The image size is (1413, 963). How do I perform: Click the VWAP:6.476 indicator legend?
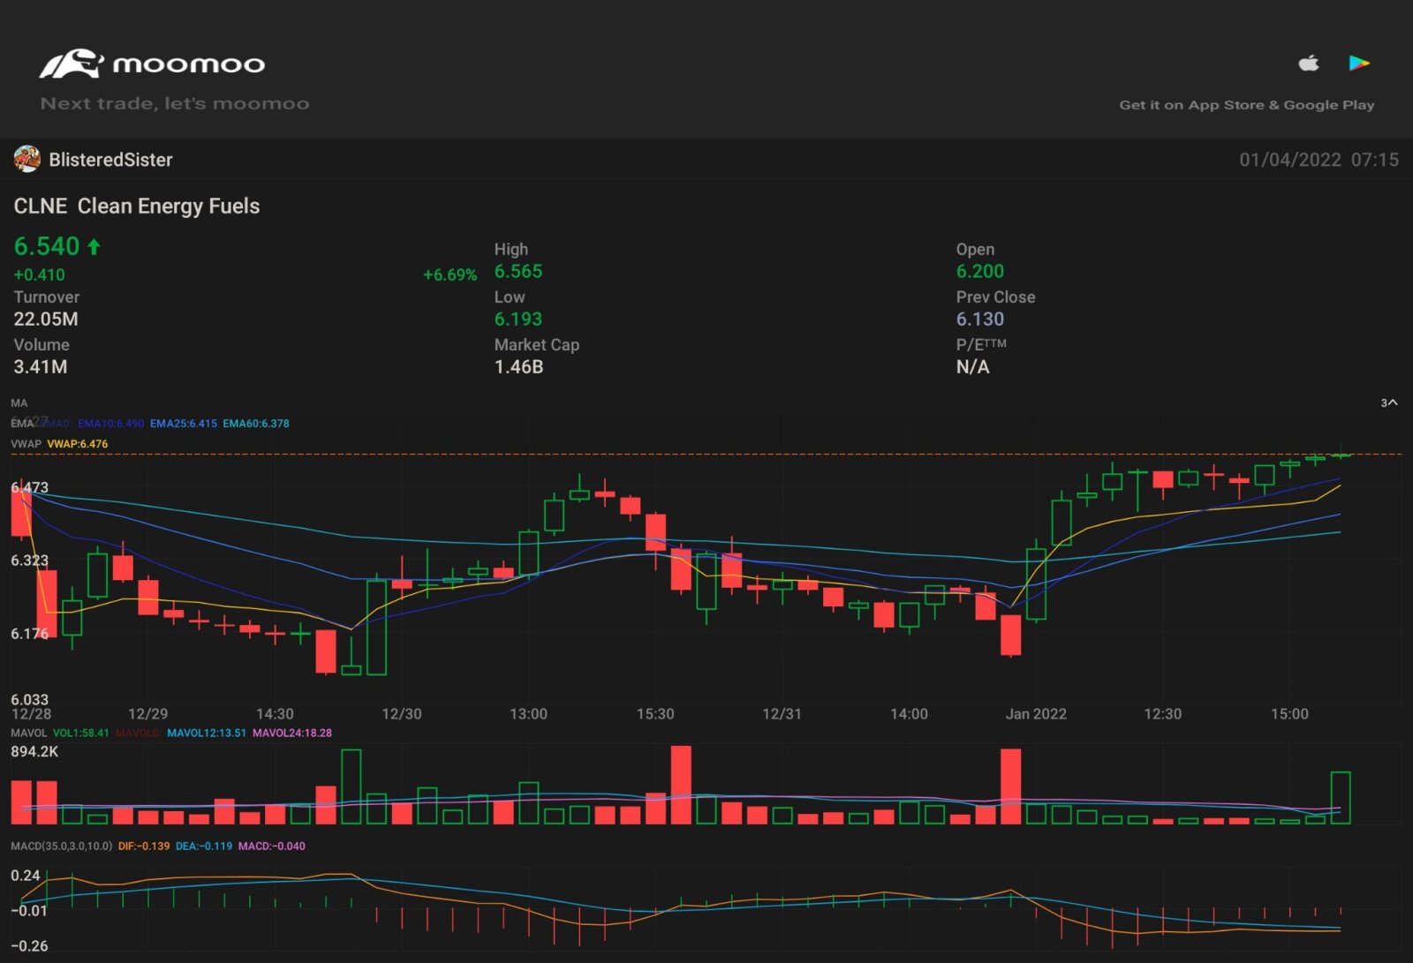pos(78,444)
